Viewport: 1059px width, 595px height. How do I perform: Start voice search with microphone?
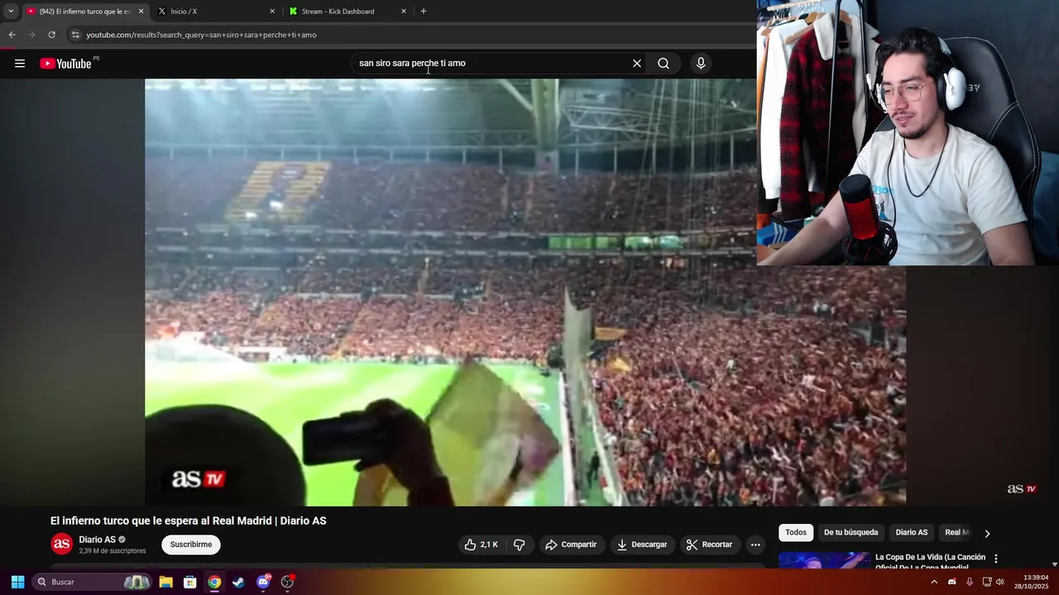coord(701,64)
